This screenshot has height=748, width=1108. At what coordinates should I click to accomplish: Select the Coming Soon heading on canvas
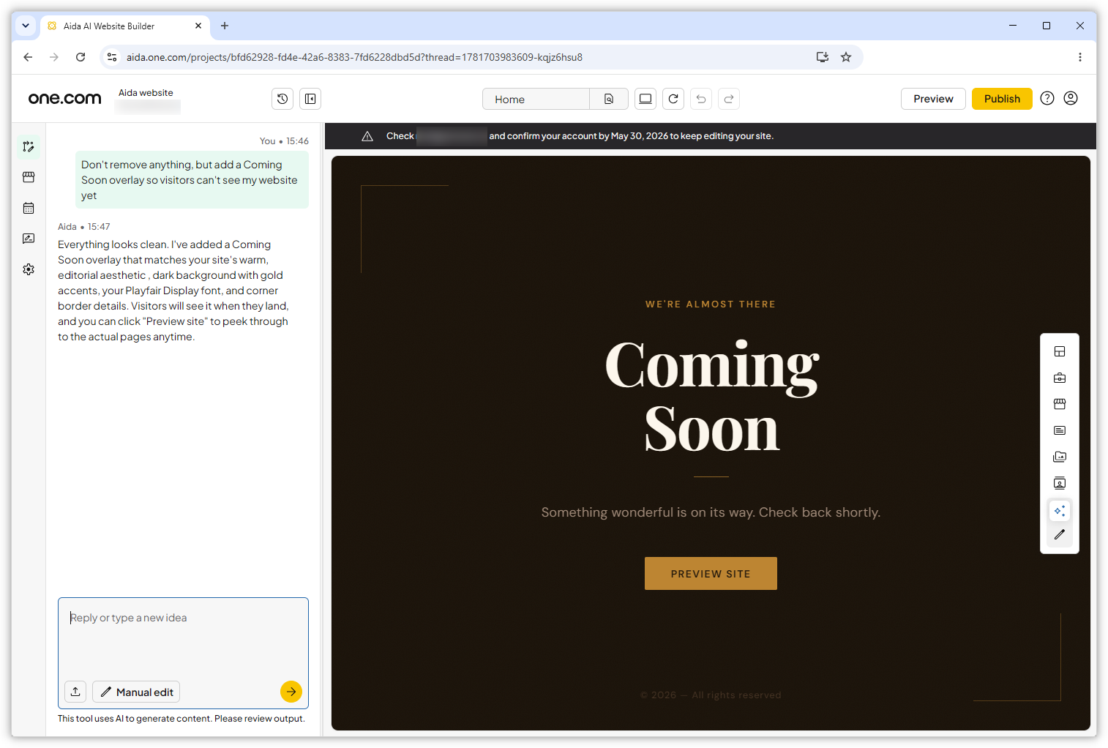coord(711,397)
